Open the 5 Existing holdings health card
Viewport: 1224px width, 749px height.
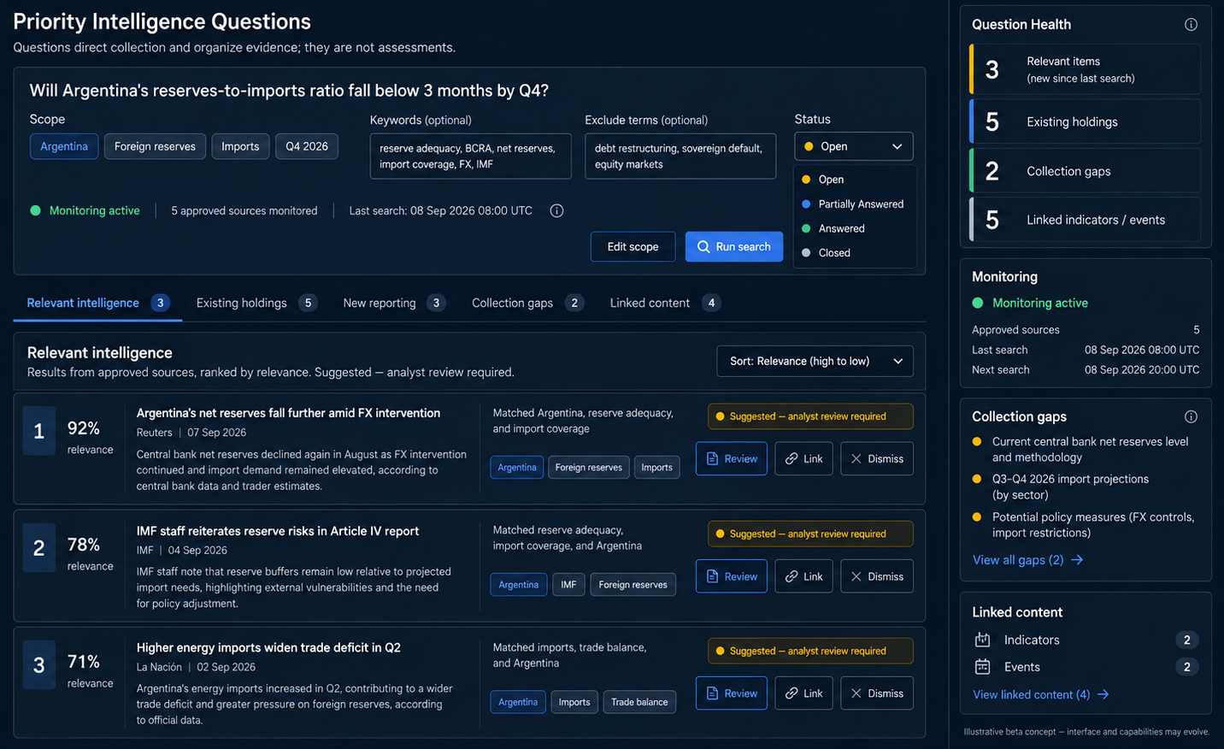(x=1086, y=121)
